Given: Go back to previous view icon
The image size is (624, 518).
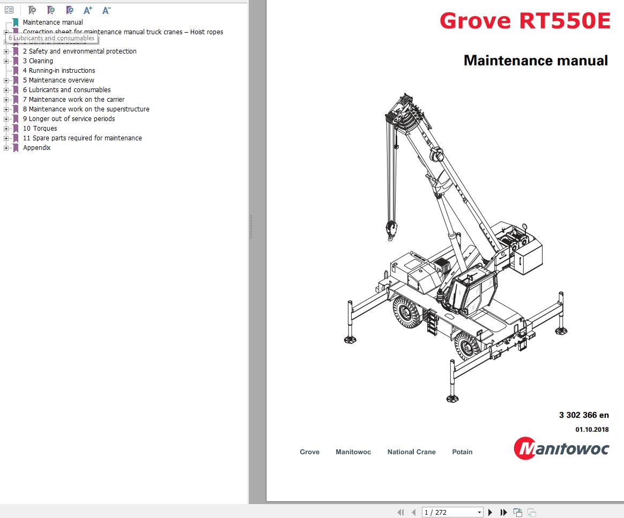Looking at the screenshot, I should coord(518,512).
